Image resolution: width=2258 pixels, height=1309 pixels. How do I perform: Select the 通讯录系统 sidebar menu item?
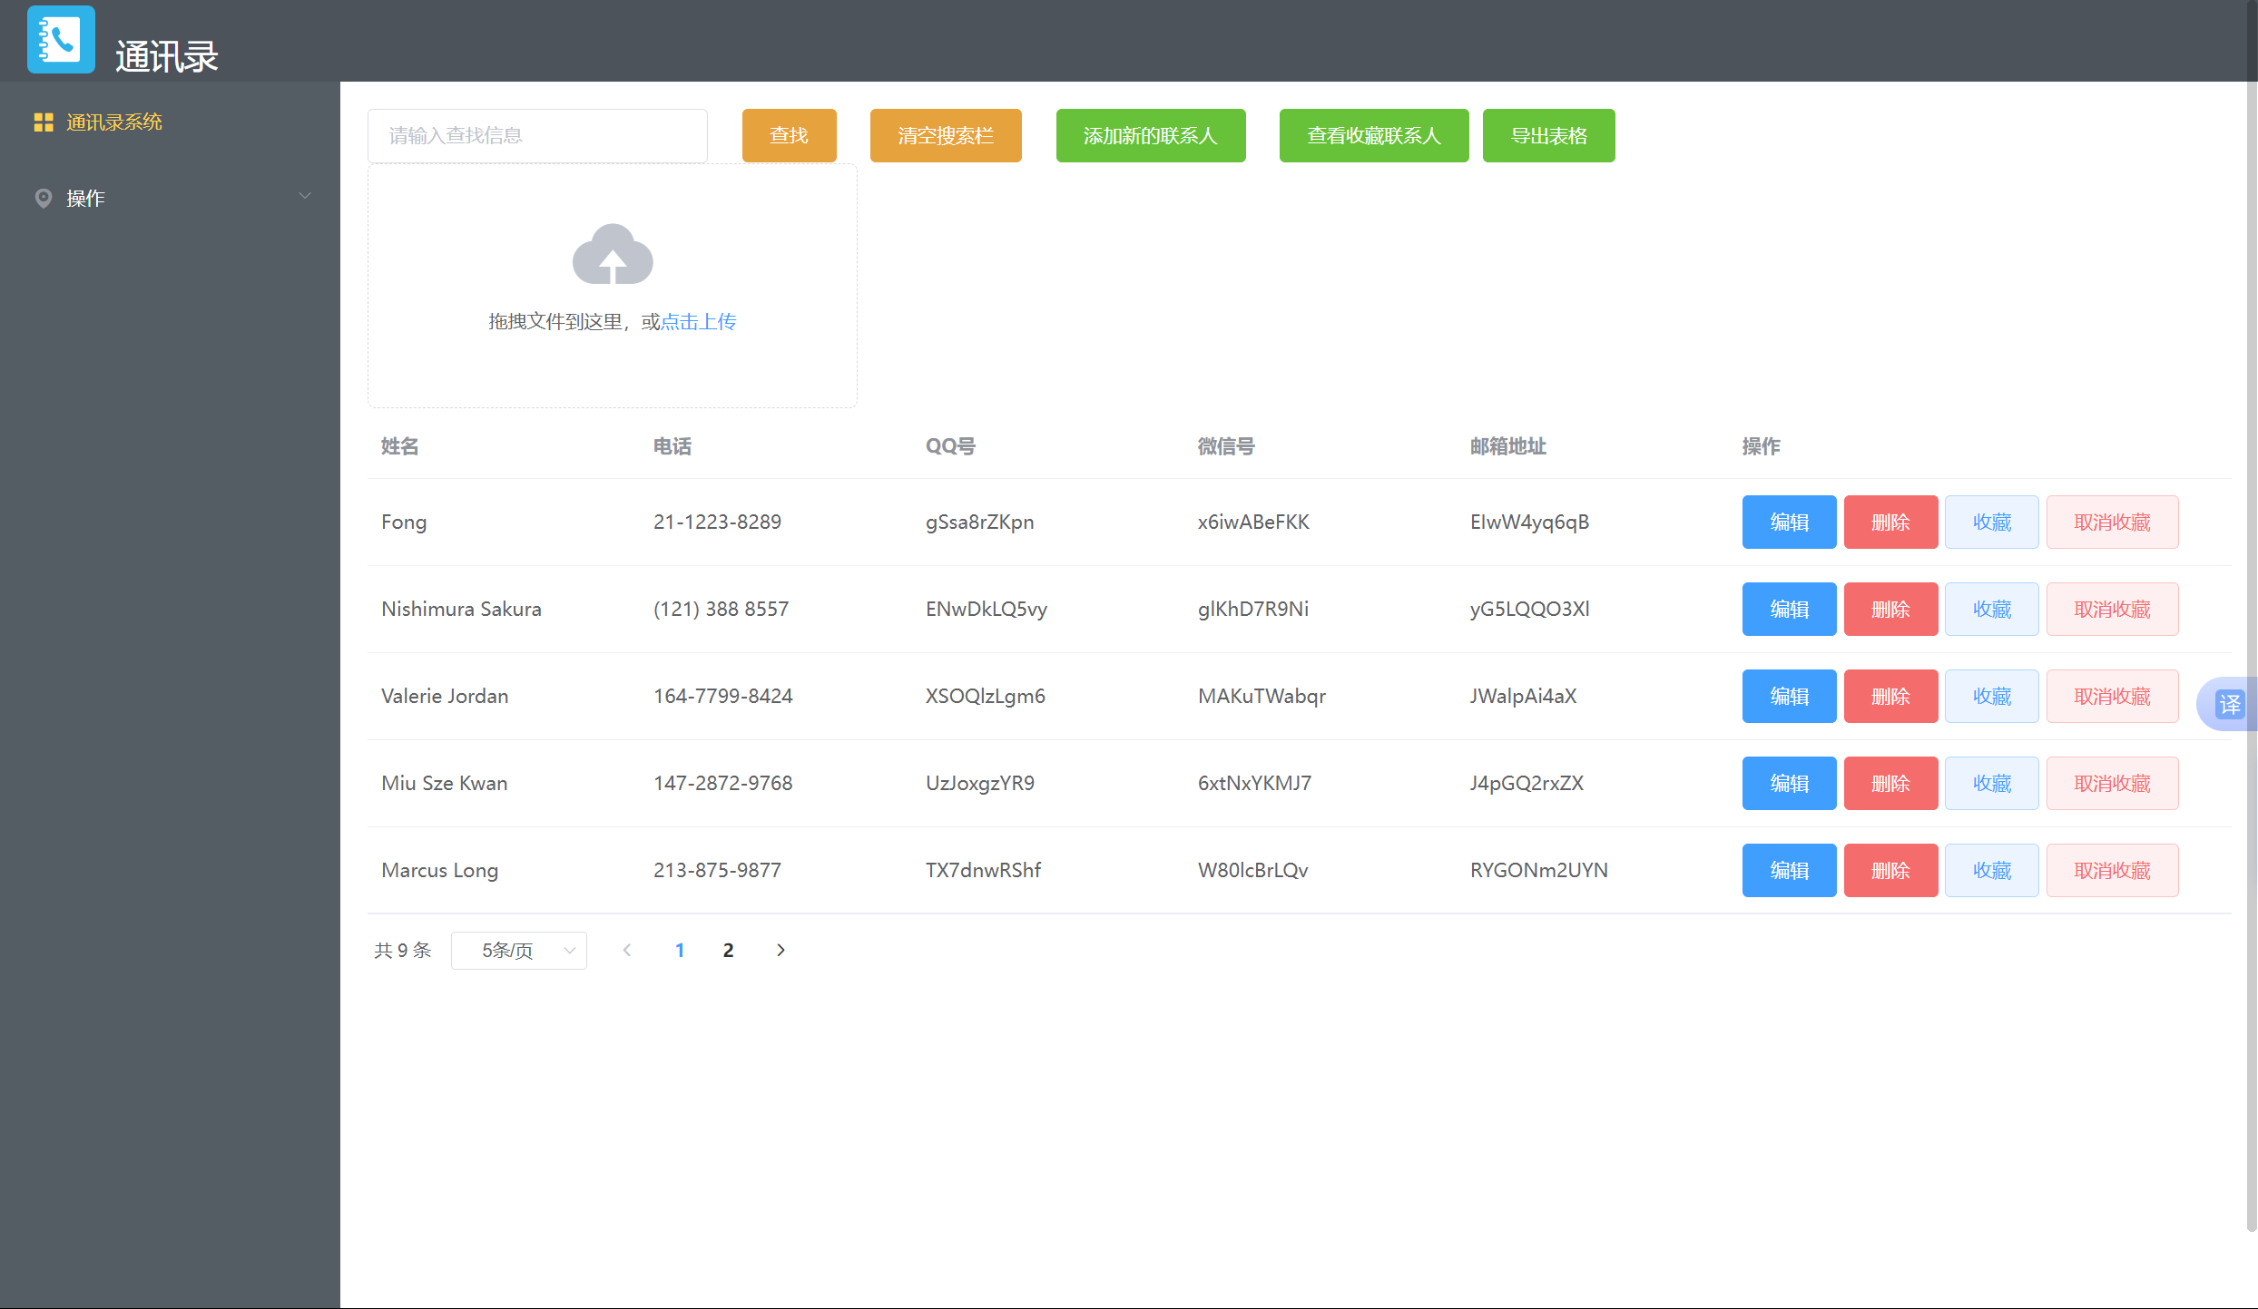click(113, 122)
